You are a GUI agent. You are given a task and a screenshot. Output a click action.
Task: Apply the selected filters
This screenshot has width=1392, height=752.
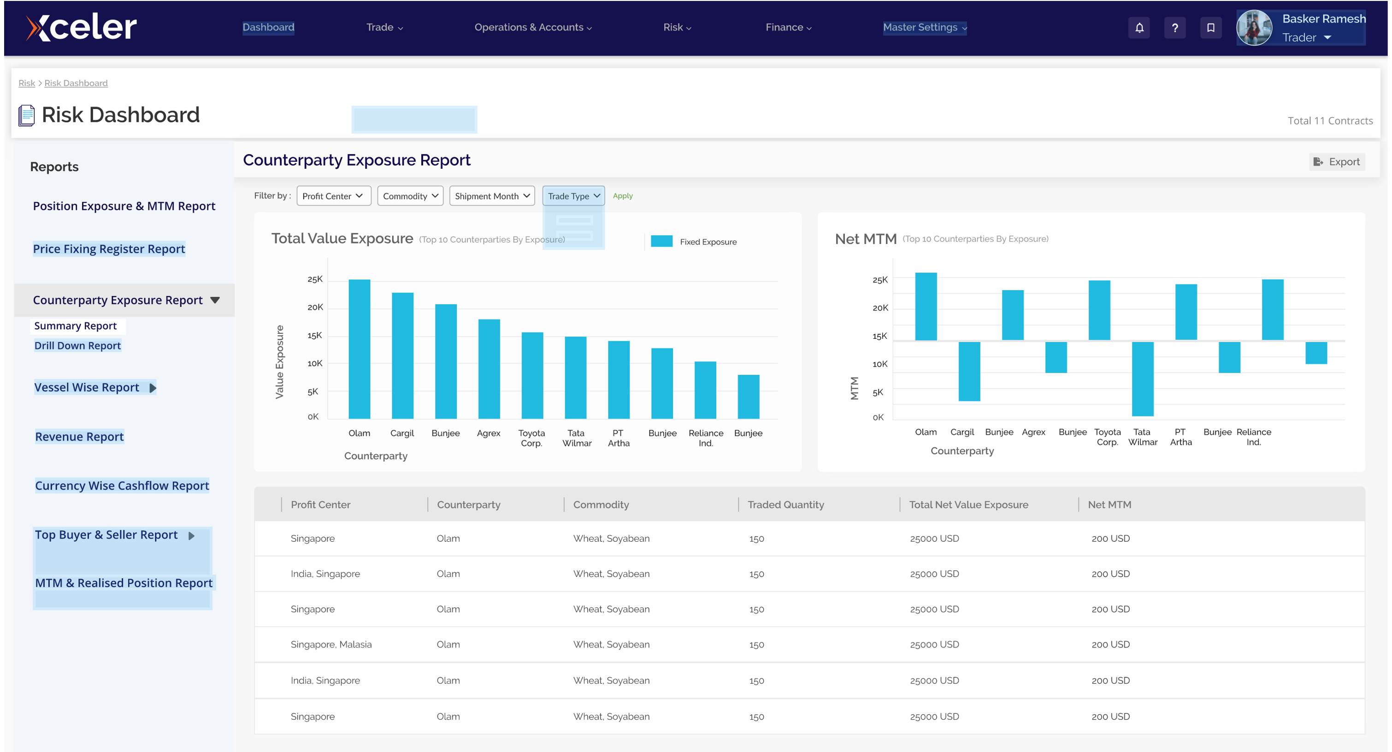pos(623,195)
